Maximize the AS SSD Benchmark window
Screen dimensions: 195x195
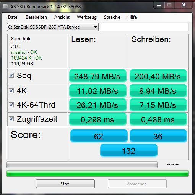[169, 5]
